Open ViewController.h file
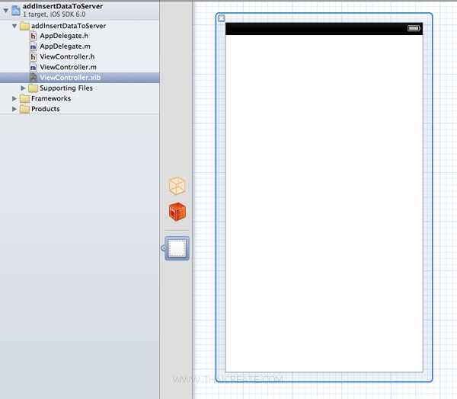Viewport: 457px width, 399px height. (67, 57)
